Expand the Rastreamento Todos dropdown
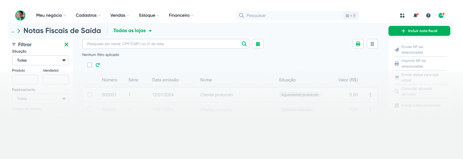 pyautogui.click(x=40, y=99)
